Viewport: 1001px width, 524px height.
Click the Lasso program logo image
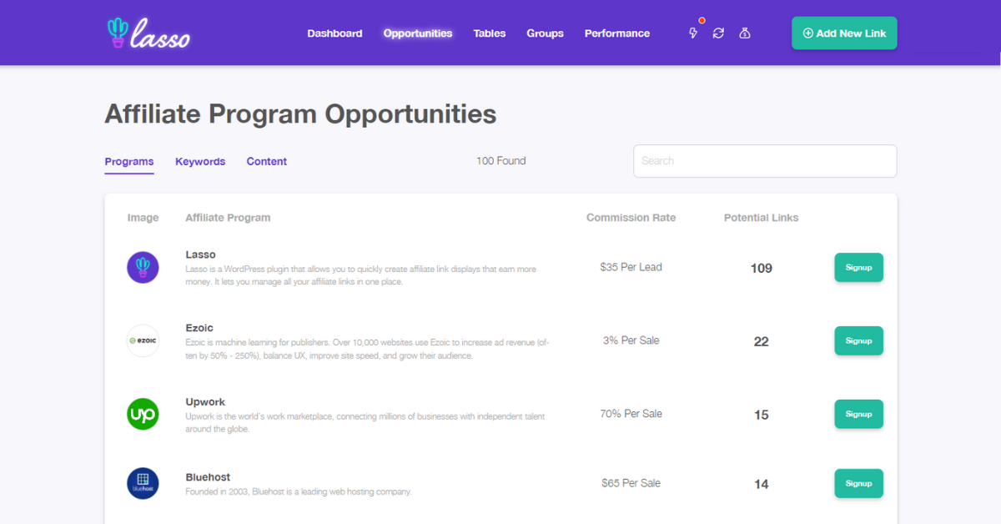(143, 268)
